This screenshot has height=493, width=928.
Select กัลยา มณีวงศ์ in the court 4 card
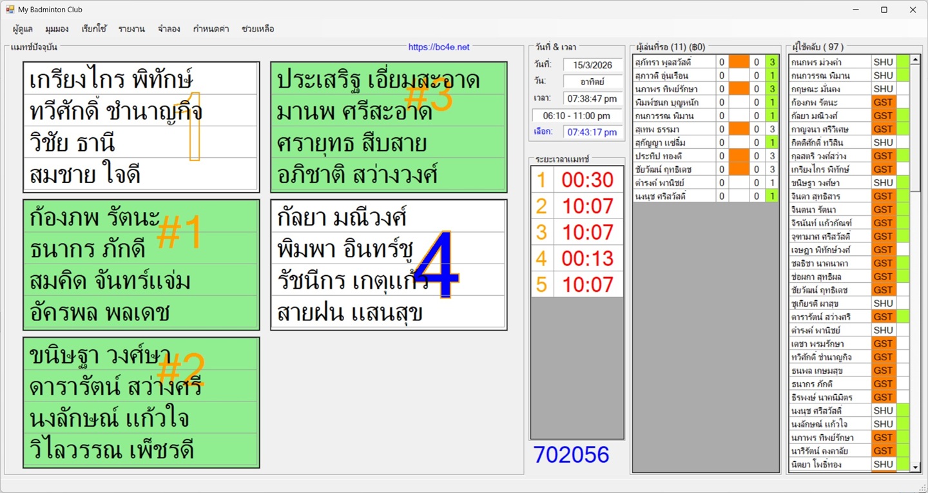coord(389,218)
